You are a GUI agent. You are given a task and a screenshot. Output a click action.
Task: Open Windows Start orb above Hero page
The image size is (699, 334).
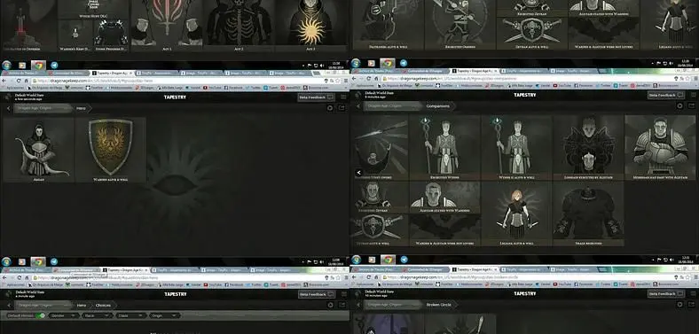point(6,65)
